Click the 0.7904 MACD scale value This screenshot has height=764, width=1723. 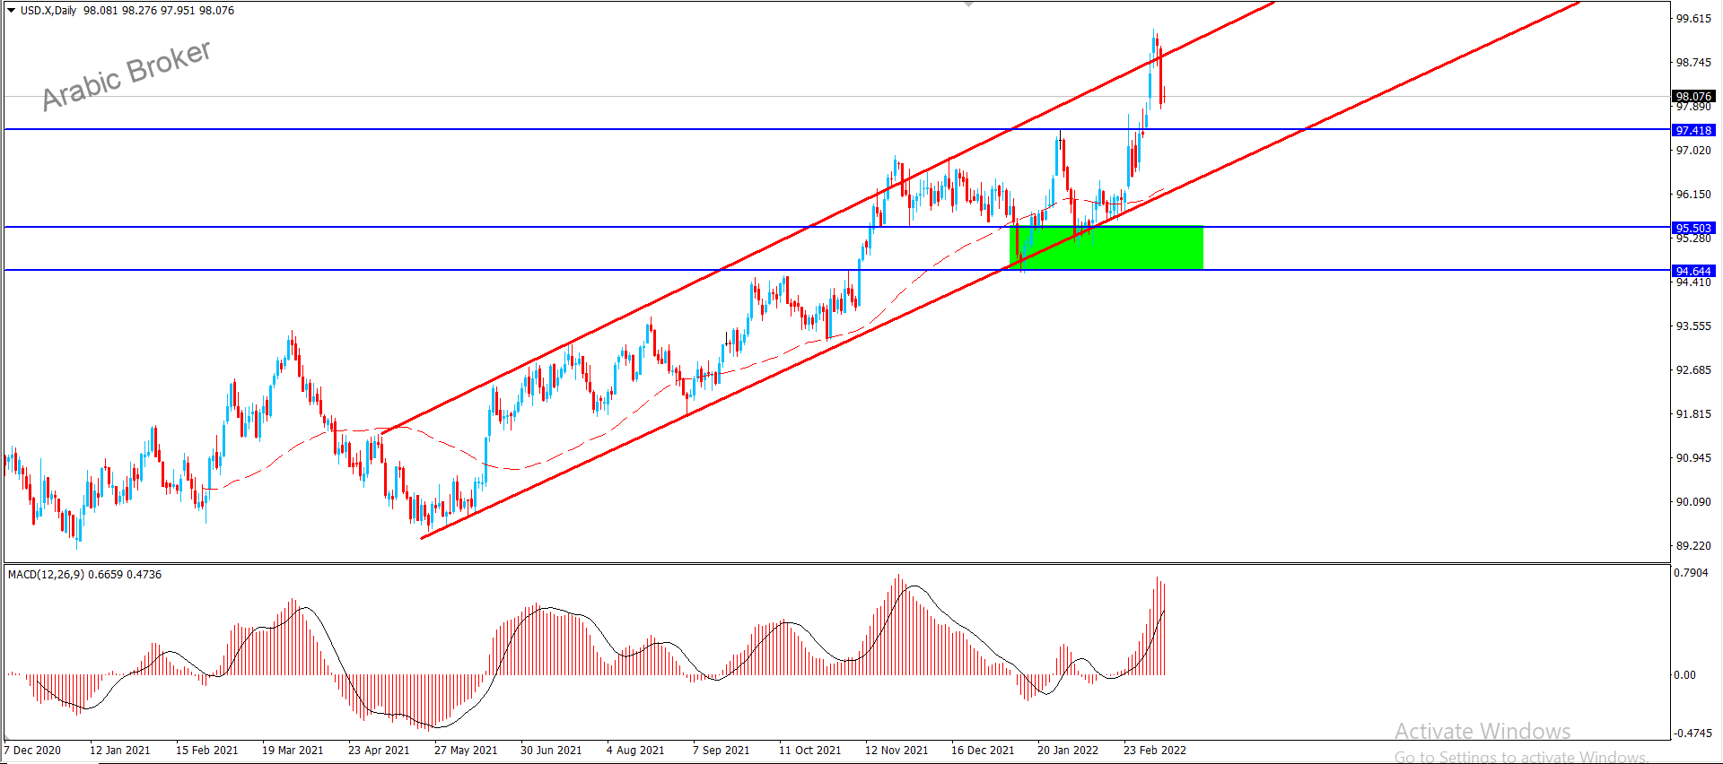1692,573
